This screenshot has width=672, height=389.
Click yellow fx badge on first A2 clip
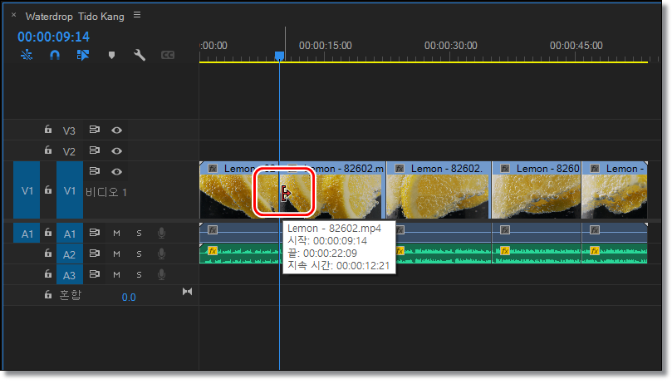213,251
